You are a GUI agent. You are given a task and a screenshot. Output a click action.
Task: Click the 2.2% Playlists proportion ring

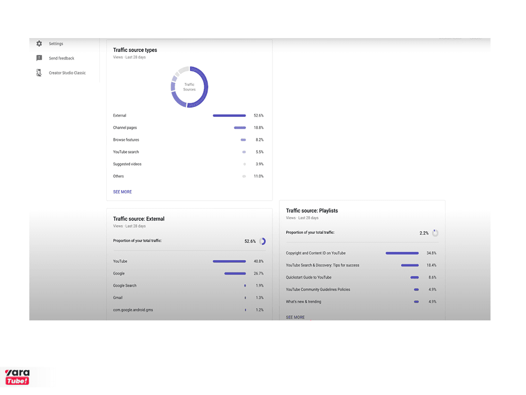(435, 233)
